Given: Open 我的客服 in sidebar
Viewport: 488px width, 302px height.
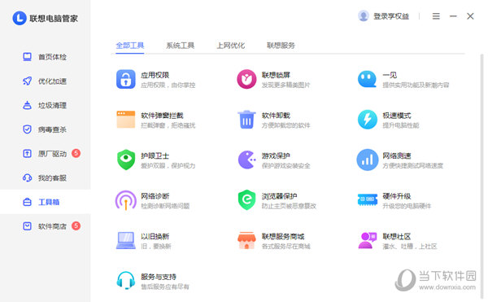Looking at the screenshot, I should 45,177.
